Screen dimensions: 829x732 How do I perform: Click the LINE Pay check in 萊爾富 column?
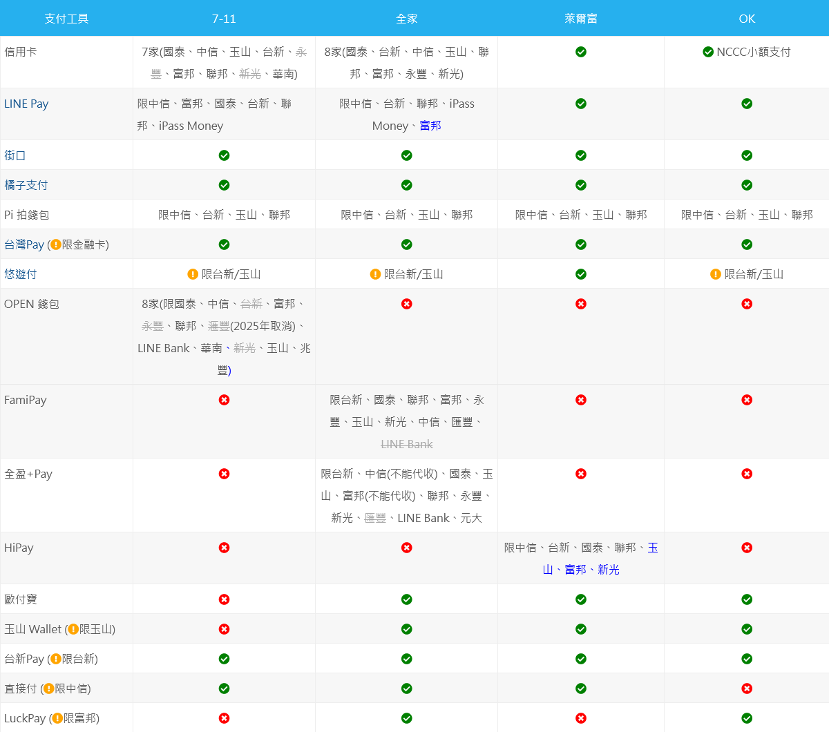(x=581, y=104)
